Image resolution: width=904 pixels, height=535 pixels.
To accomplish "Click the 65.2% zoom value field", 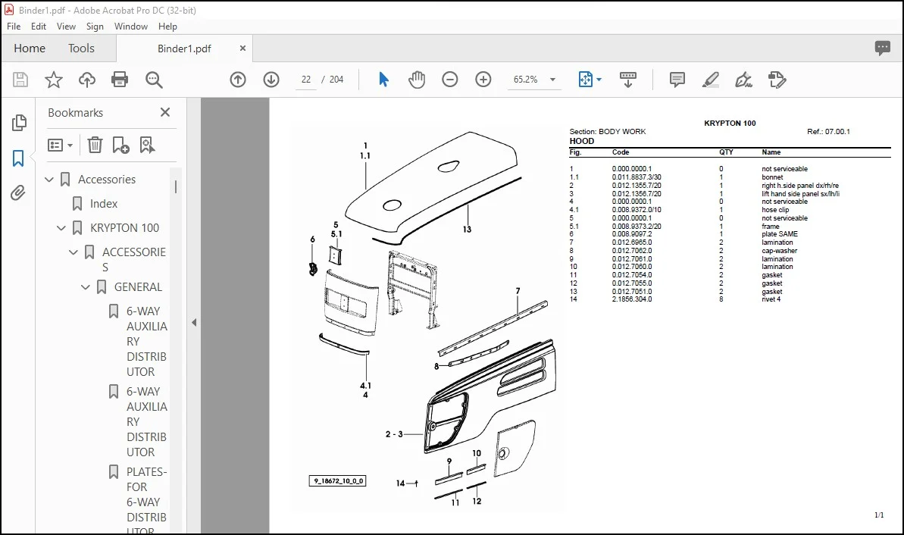I will click(x=526, y=80).
